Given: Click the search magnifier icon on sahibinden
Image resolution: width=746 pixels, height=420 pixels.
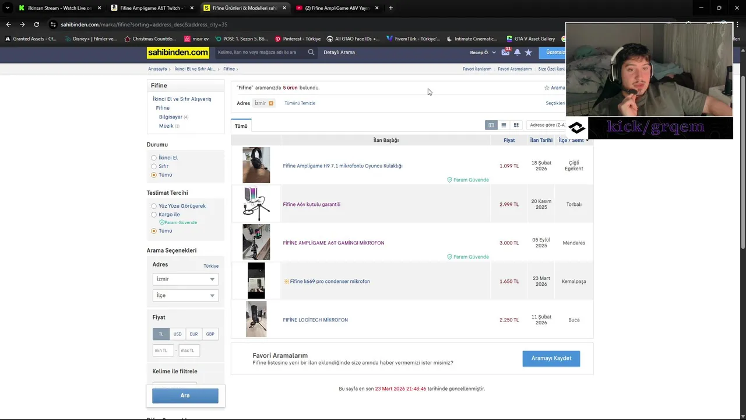Looking at the screenshot, I should pos(311,52).
